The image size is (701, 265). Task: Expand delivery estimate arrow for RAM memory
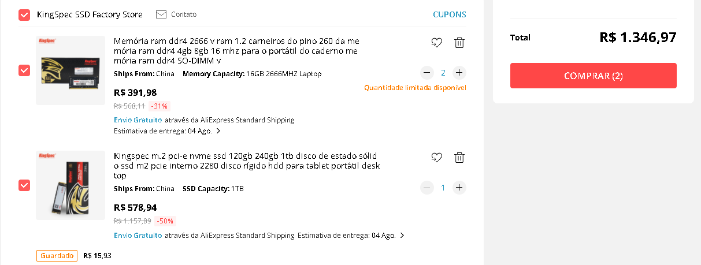pos(218,131)
